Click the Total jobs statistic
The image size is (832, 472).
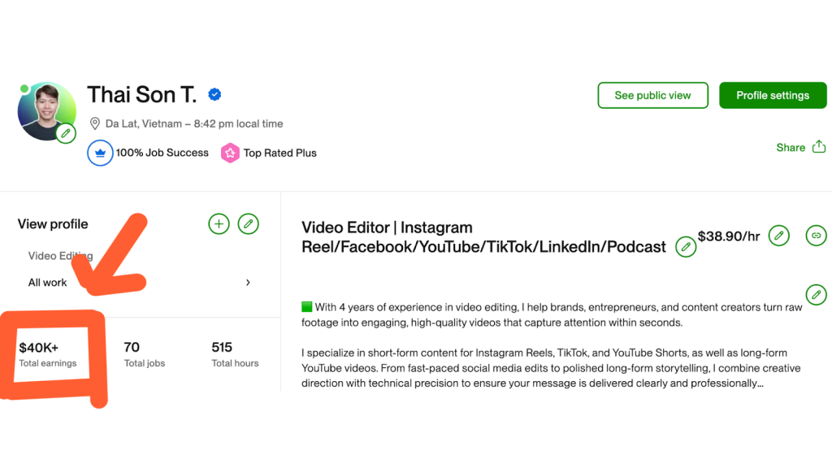click(145, 354)
